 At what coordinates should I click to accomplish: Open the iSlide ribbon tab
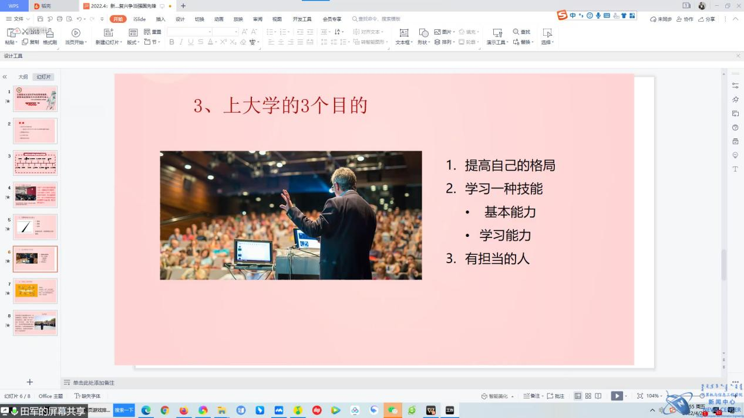(x=139, y=19)
